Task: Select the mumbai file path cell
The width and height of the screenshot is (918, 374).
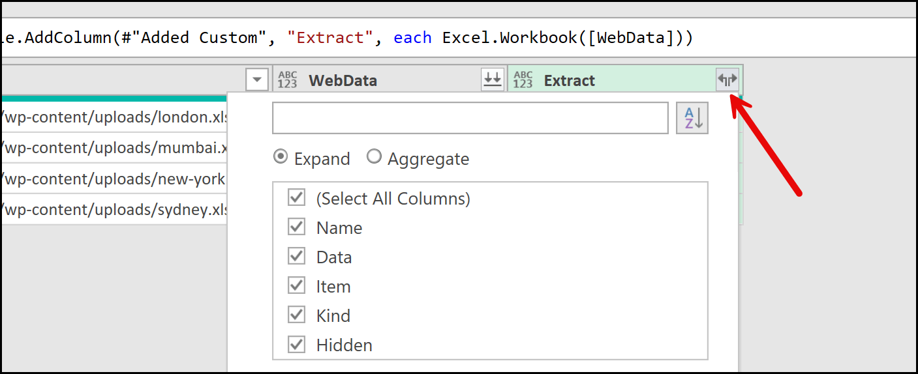Action: tap(114, 148)
